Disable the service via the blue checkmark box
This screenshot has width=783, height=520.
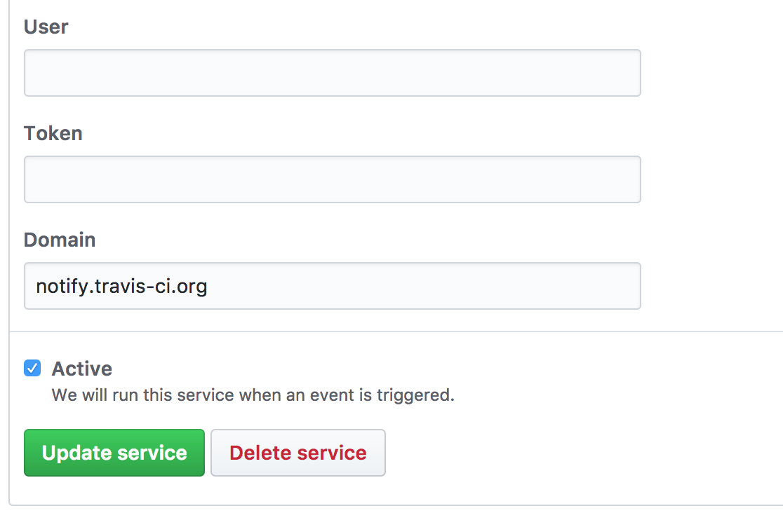(x=32, y=368)
